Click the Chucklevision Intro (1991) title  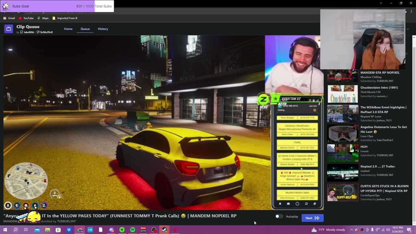379,87
